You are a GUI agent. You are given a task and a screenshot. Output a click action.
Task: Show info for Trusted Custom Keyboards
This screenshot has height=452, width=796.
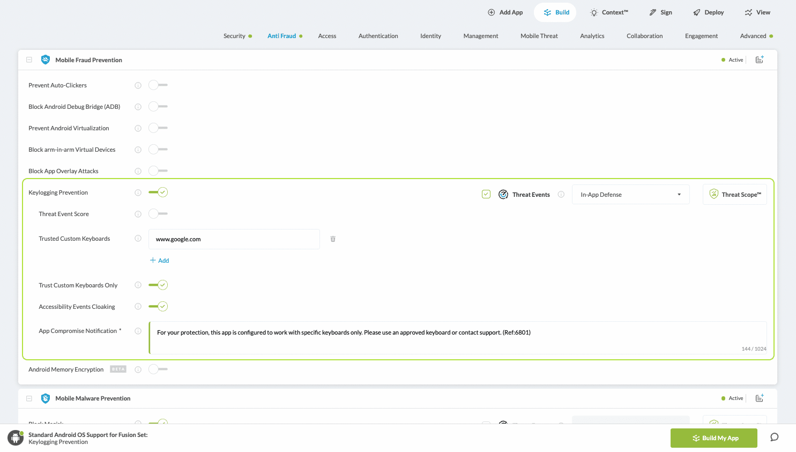pyautogui.click(x=138, y=239)
